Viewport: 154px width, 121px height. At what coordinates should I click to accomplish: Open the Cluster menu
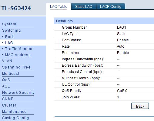coord(9,105)
